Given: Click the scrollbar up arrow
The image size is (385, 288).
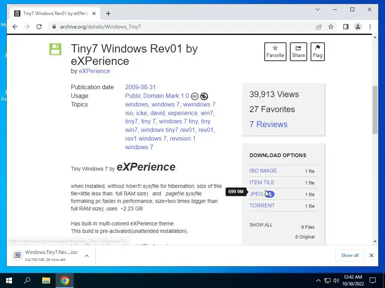Looking at the screenshot, I should (375, 37).
